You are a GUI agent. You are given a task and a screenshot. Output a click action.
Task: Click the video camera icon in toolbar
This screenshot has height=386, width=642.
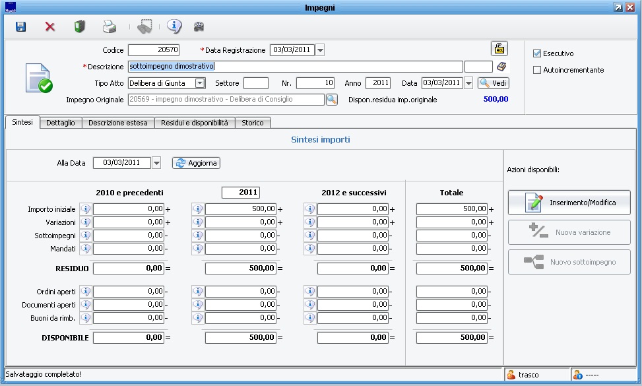tap(199, 27)
